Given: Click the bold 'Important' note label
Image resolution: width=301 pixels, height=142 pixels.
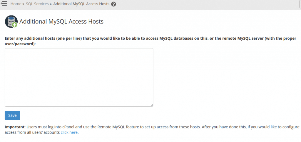Looking at the screenshot, I should 15,127.
